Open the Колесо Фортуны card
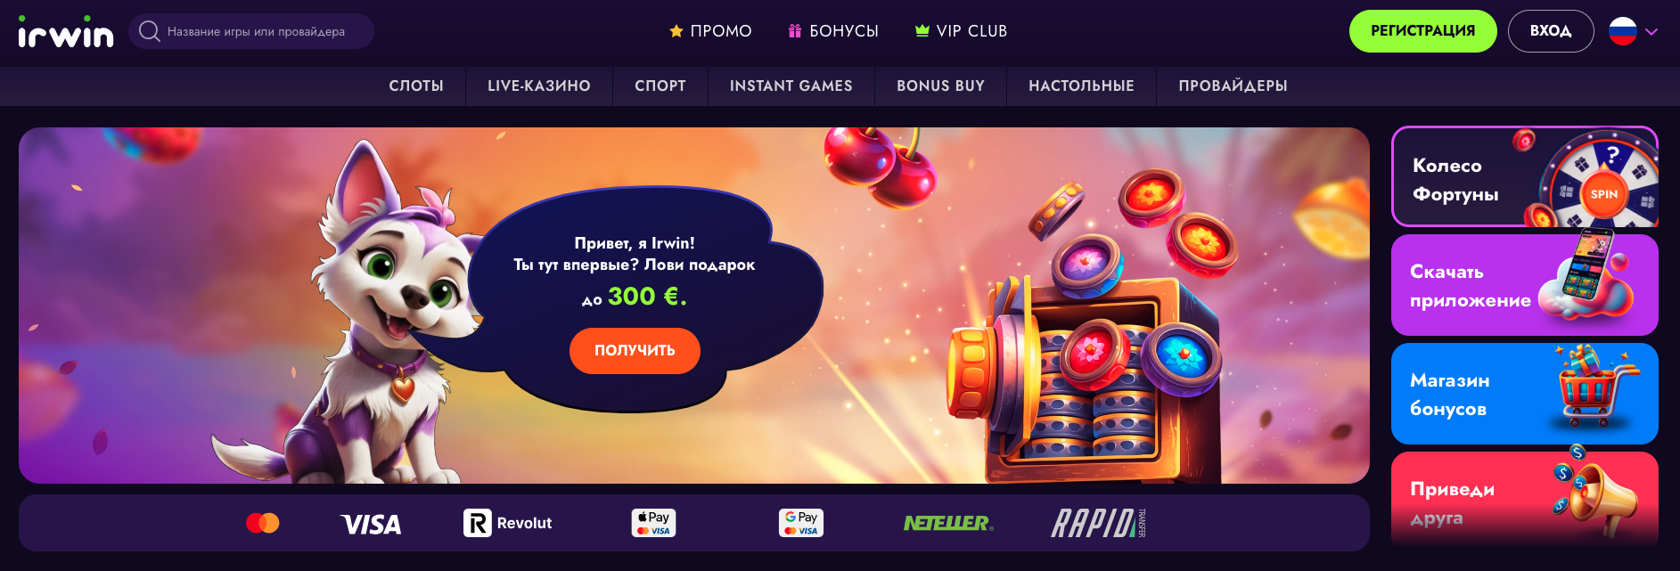 (x=1525, y=176)
